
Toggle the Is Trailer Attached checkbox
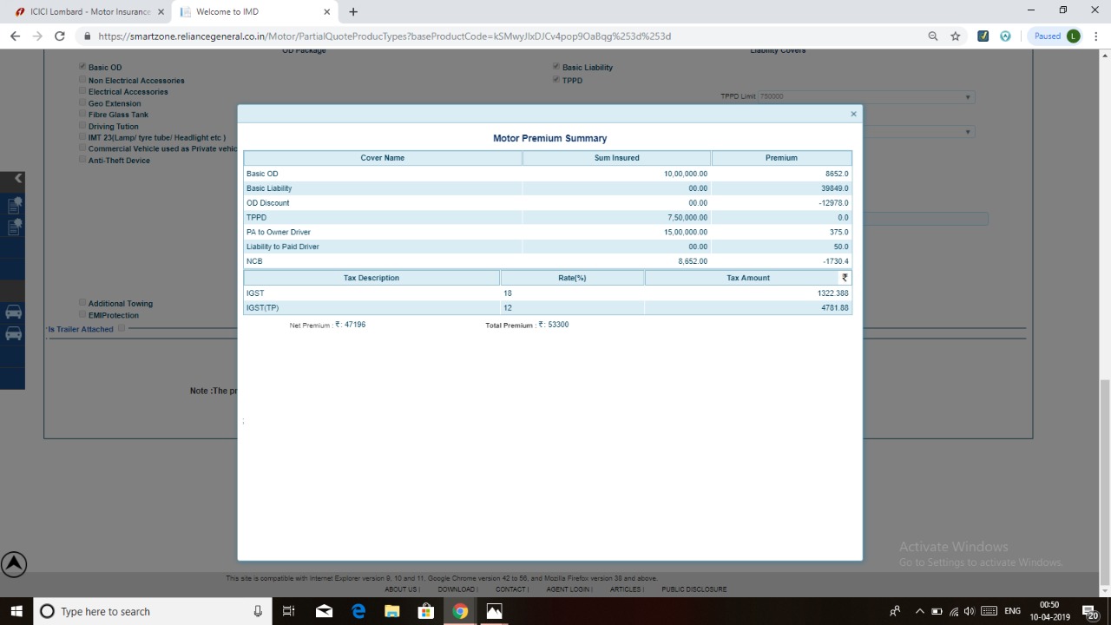[122, 328]
